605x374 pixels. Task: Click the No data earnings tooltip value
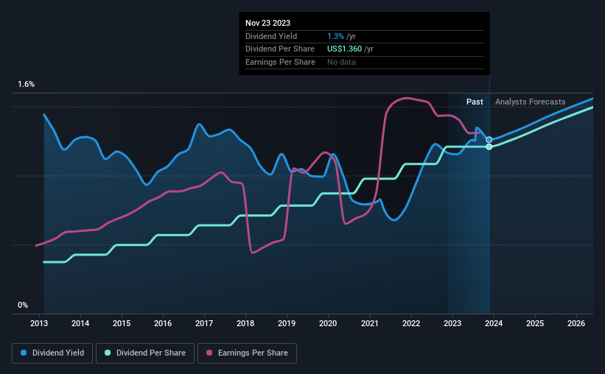click(x=343, y=62)
